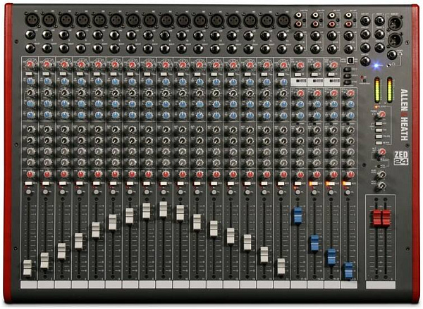The image size is (423, 309).
Task: Click the channel 5 white fader
Action: point(96,229)
